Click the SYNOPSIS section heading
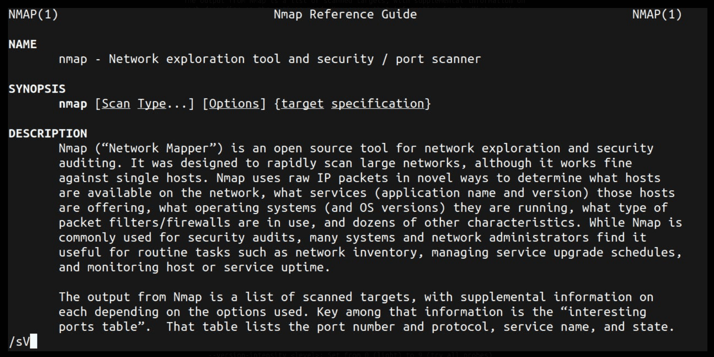 (x=37, y=89)
